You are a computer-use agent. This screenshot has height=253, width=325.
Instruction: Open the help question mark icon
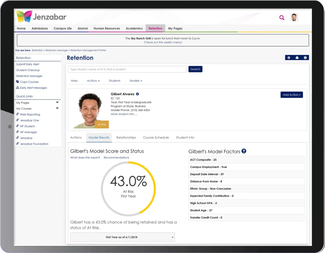click(305, 58)
